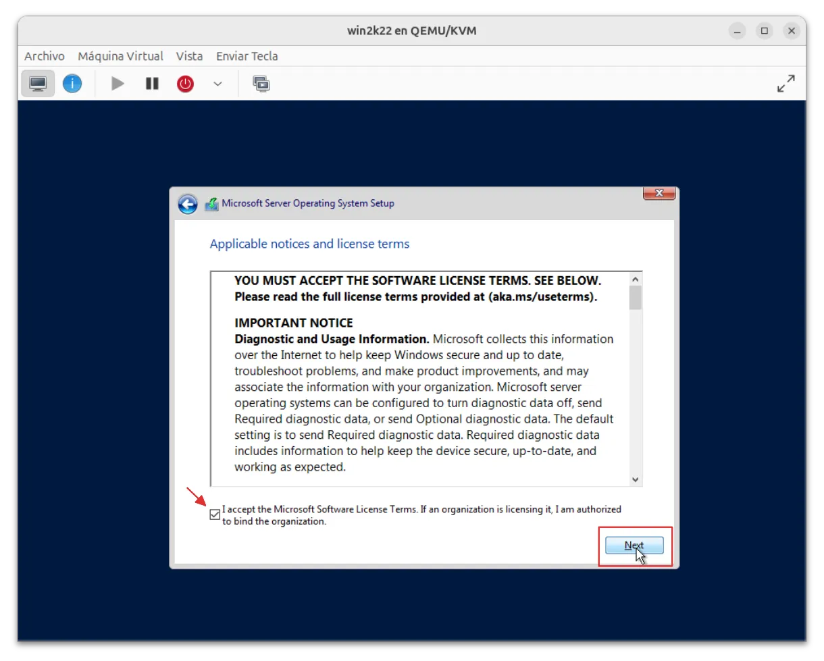Open the Vista menu
The image size is (824, 661).
tap(189, 56)
